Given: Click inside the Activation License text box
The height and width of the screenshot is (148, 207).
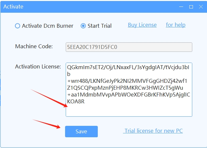Looking at the screenshot, I should (129, 89).
